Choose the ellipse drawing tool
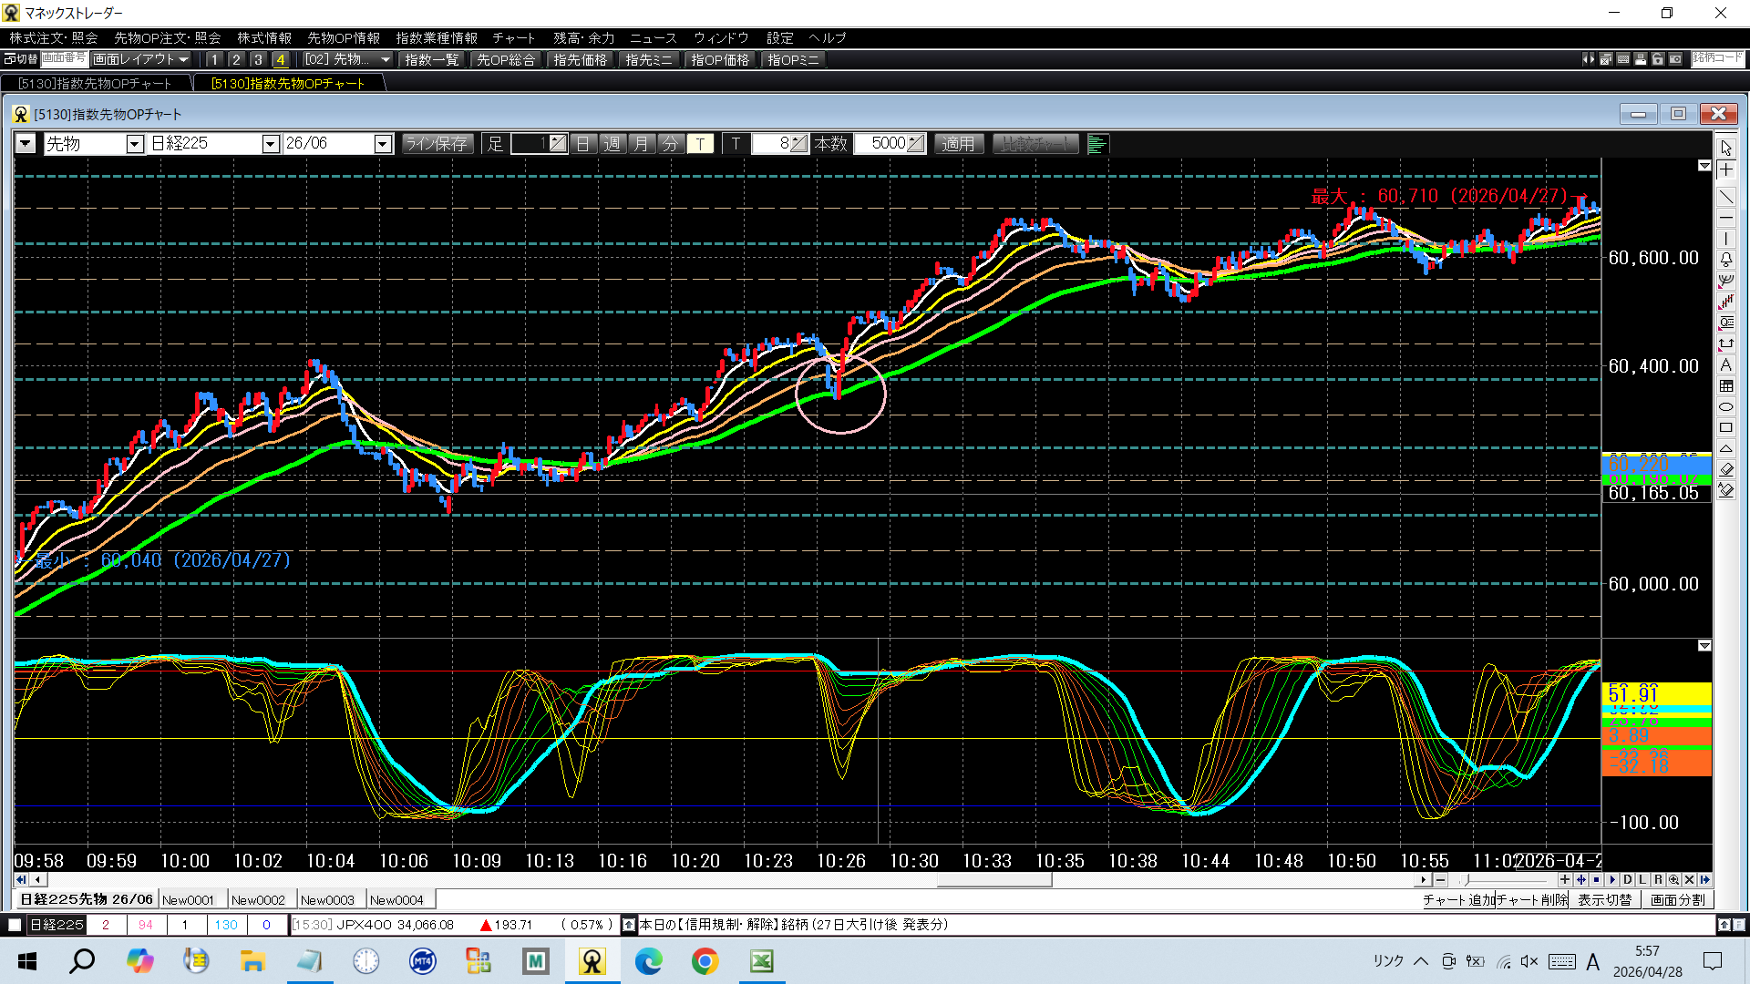The width and height of the screenshot is (1750, 984). click(1726, 407)
